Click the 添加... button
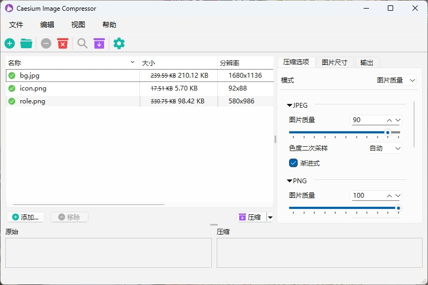Screen dimensions: 428x285 25,217
